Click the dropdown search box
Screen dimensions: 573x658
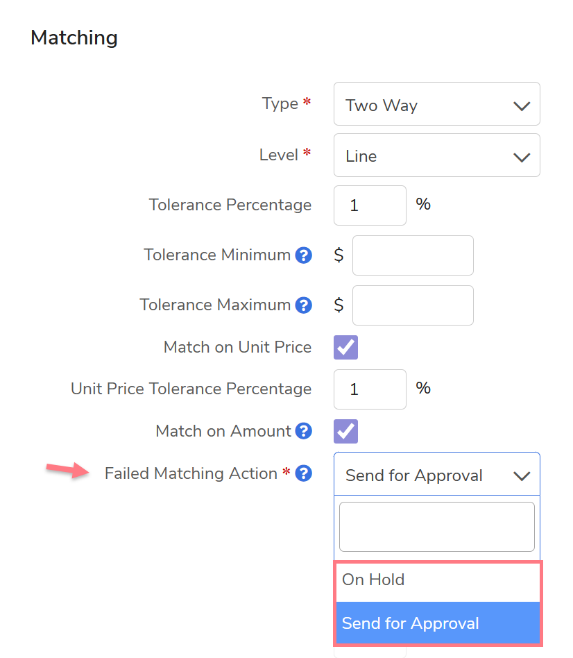436,527
